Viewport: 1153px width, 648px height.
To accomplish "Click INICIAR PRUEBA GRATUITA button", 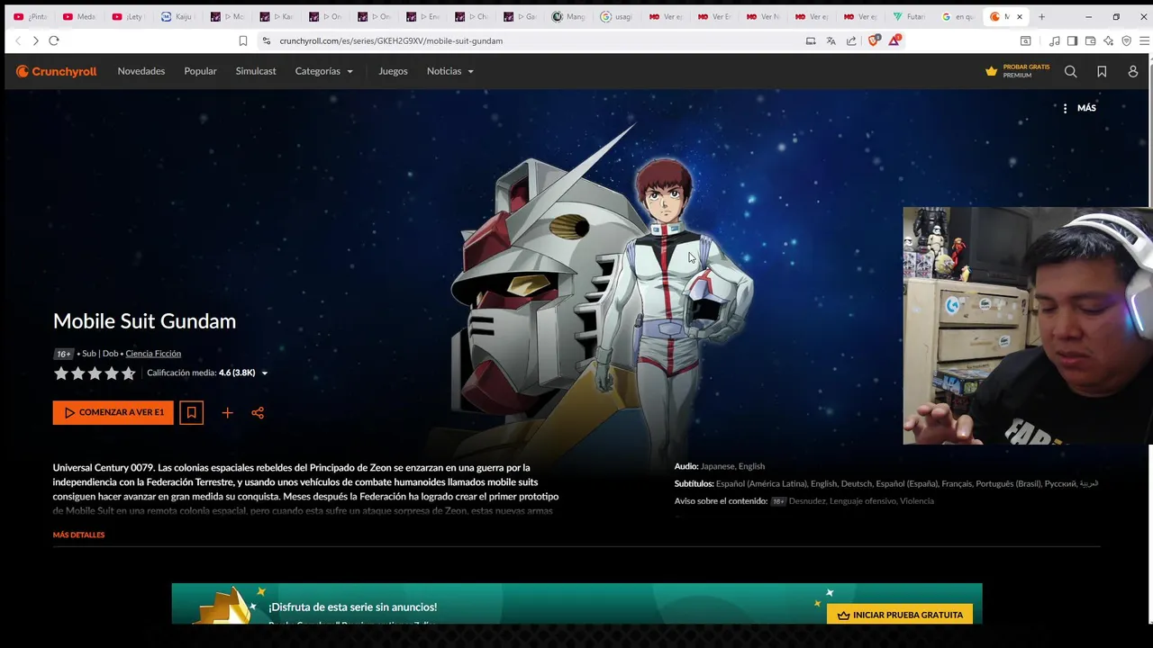I will point(899,615).
